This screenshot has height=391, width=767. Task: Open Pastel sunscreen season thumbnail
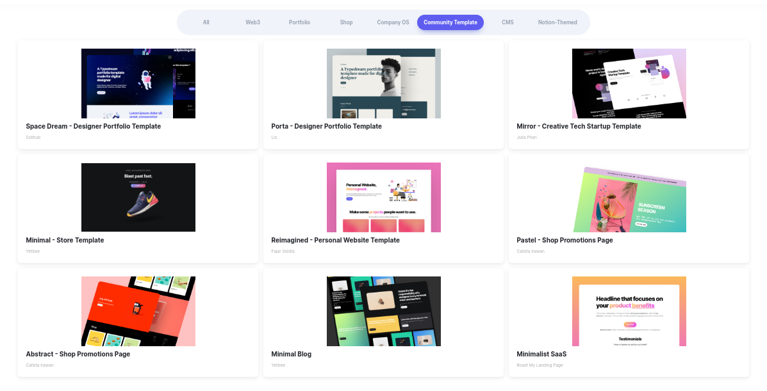[x=629, y=198]
